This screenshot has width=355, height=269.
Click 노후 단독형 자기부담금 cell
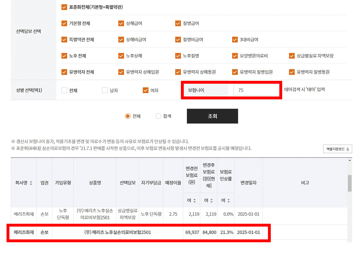tap(151, 214)
